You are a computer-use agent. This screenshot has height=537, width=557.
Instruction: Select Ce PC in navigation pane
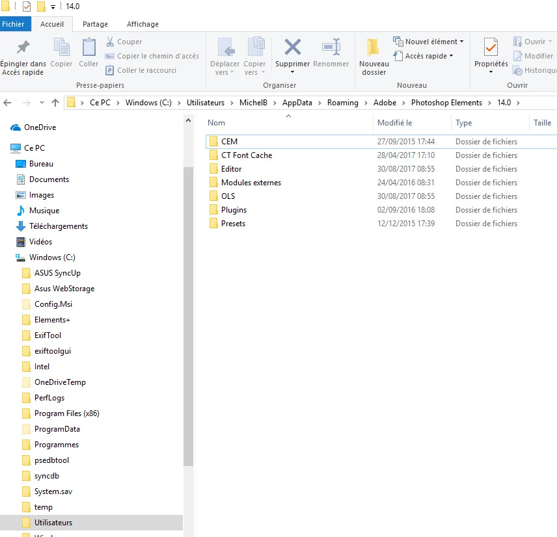click(28, 148)
